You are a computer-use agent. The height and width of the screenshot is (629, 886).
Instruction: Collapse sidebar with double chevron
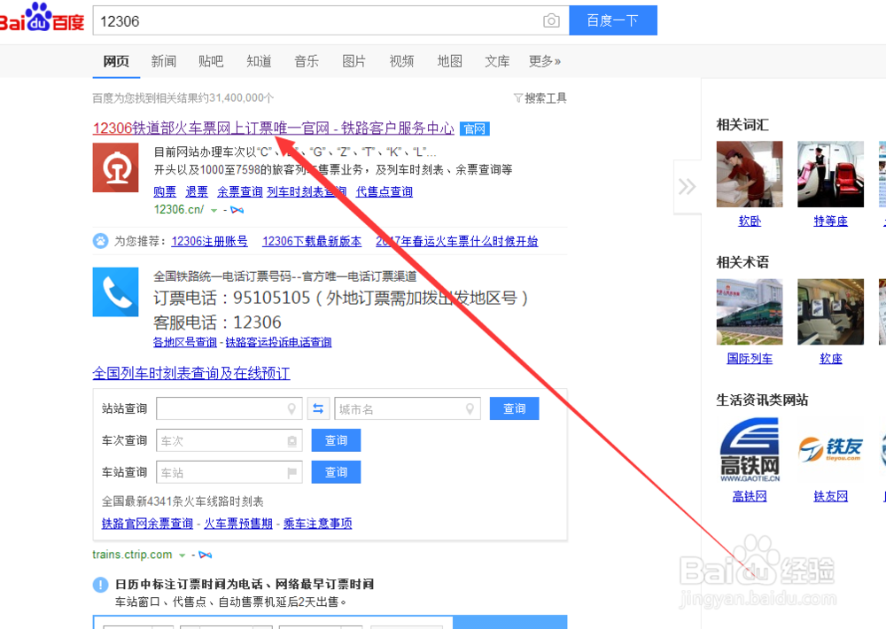point(688,187)
